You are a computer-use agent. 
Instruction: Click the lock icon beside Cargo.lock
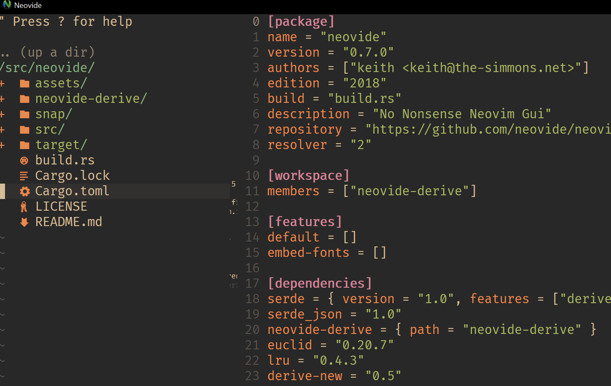click(x=24, y=175)
